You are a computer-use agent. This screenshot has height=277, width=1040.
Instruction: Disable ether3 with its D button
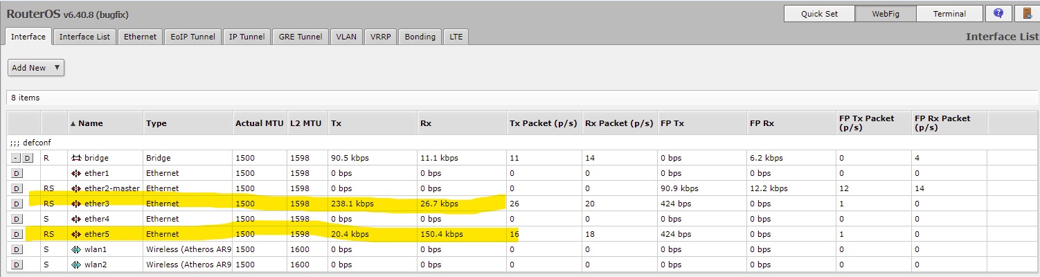point(17,204)
